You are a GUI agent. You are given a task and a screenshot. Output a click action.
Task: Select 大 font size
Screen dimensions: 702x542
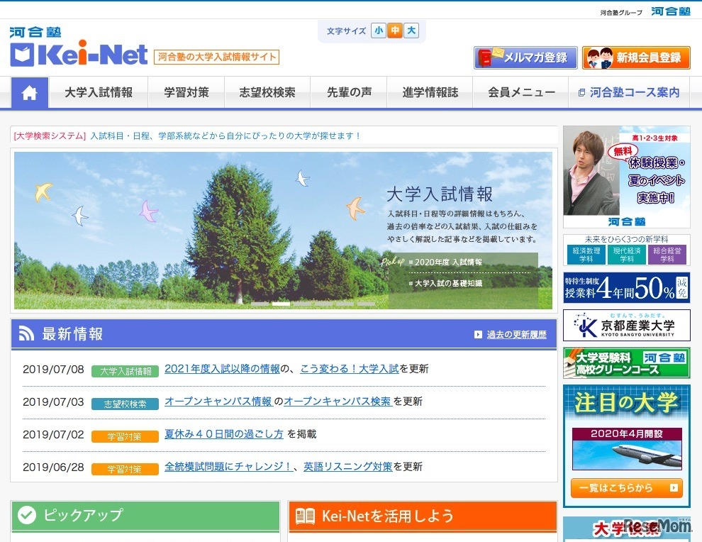pyautogui.click(x=411, y=31)
